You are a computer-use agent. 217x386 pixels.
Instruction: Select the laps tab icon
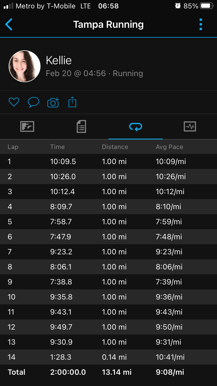135,127
